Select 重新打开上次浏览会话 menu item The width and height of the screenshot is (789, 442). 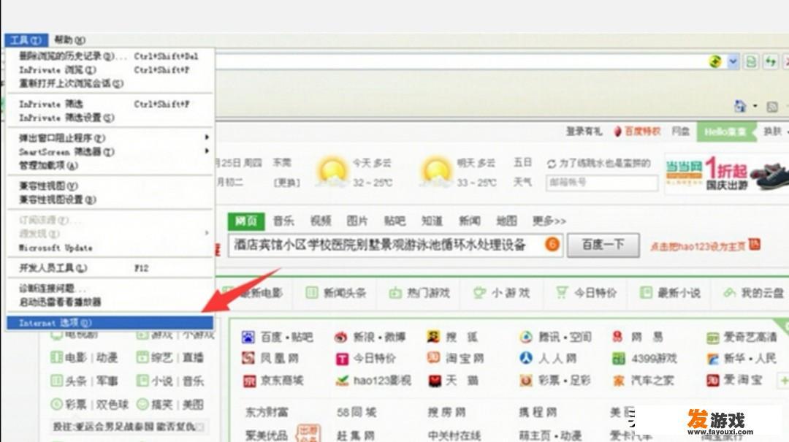pos(110,83)
